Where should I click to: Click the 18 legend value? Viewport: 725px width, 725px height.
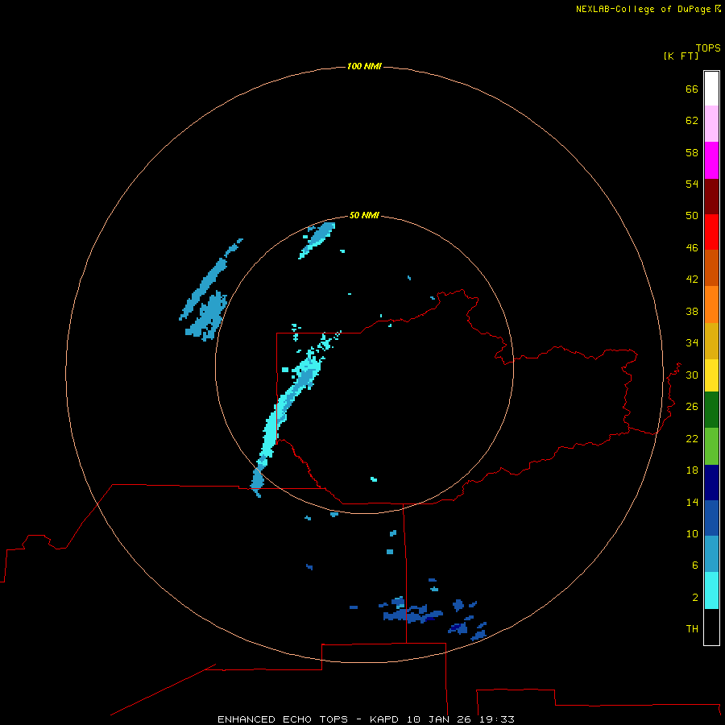pyautogui.click(x=692, y=470)
